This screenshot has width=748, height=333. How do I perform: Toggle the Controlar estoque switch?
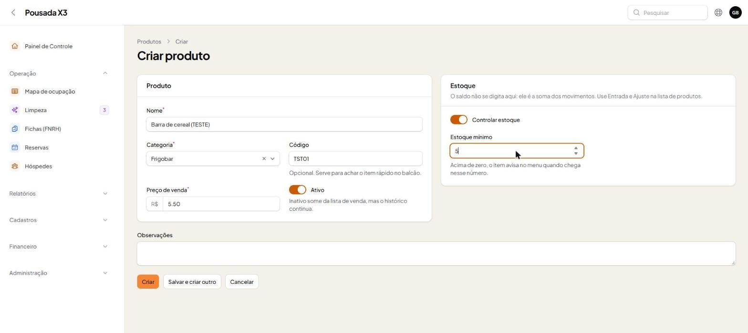[459, 120]
